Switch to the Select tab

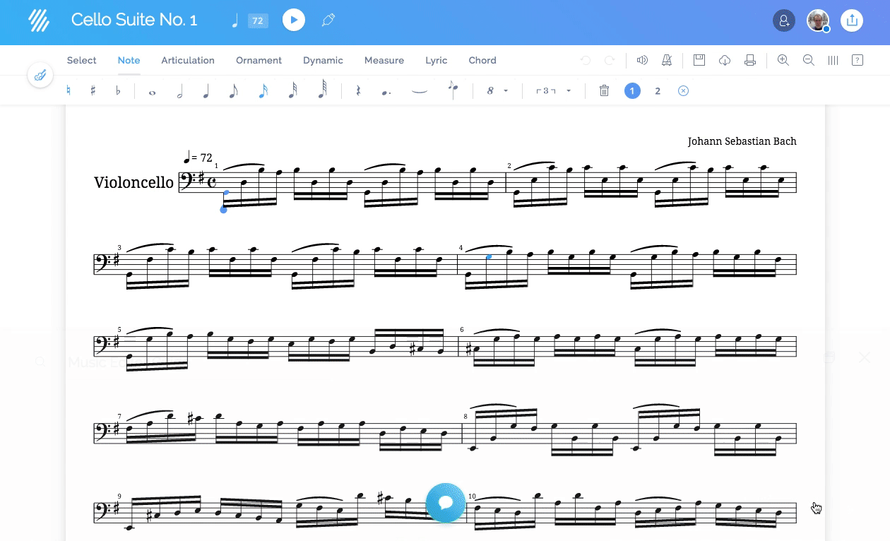[x=82, y=61]
